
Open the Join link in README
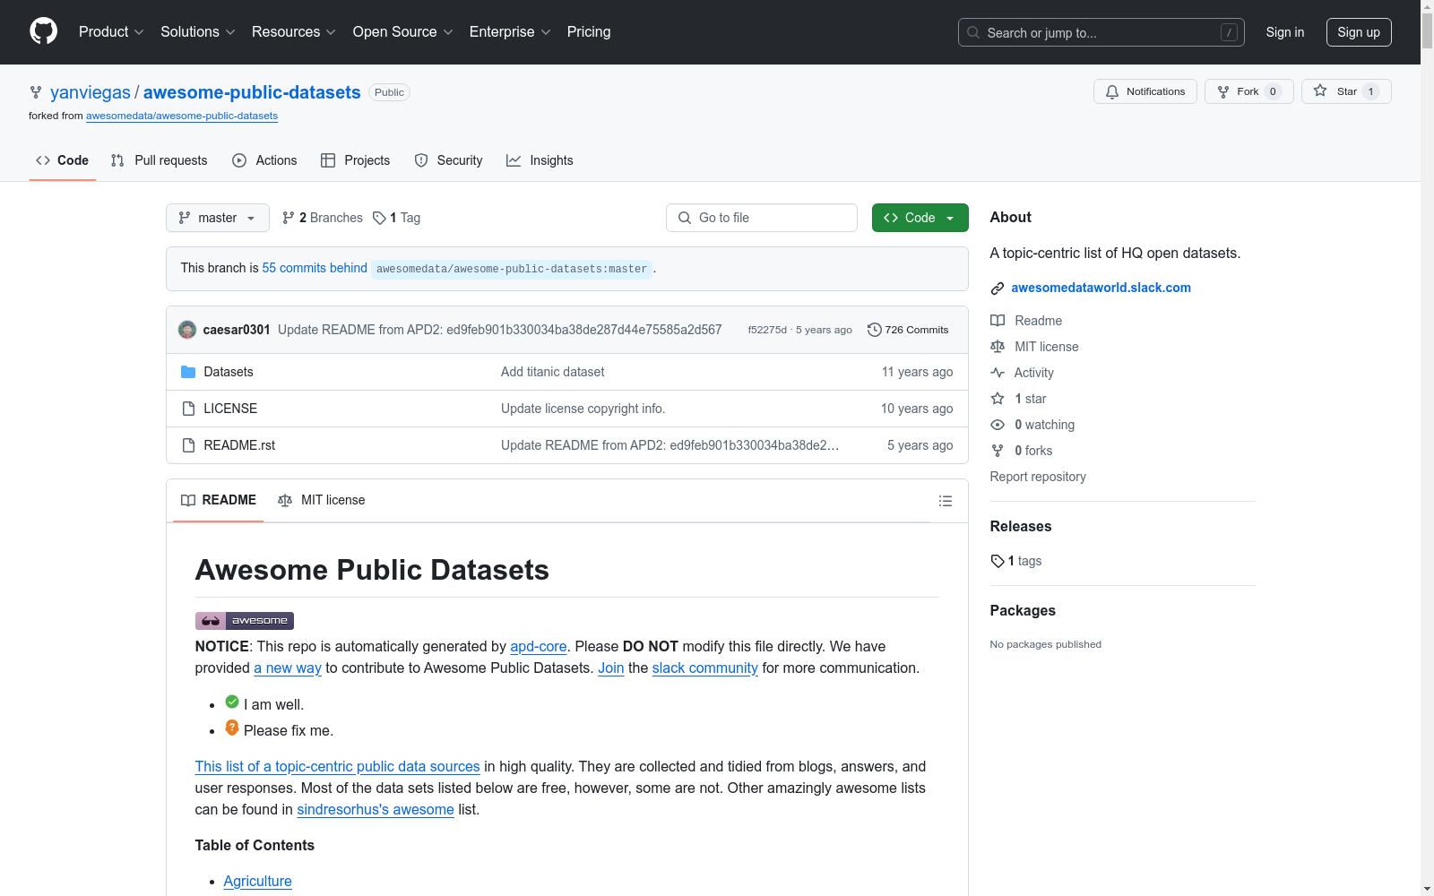click(x=611, y=668)
